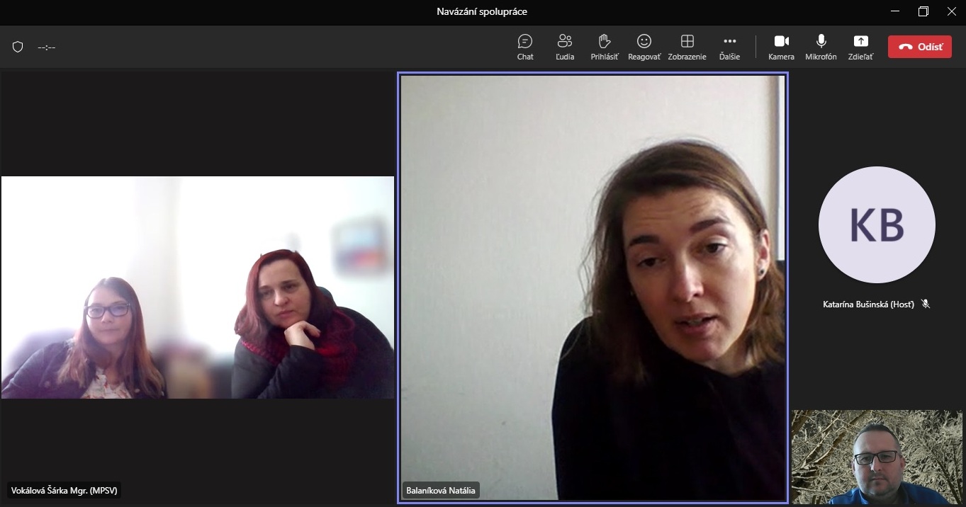Change layout via Zobrazenie
Image resolution: width=966 pixels, height=507 pixels.
pyautogui.click(x=687, y=47)
